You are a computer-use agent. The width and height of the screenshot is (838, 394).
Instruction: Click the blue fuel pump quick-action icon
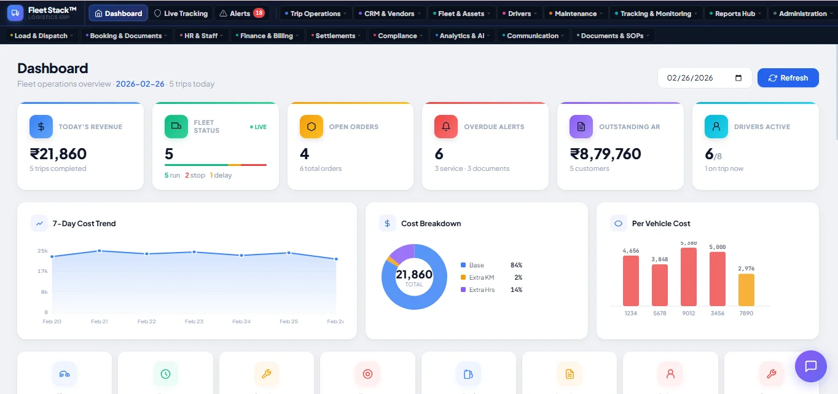coord(468,374)
